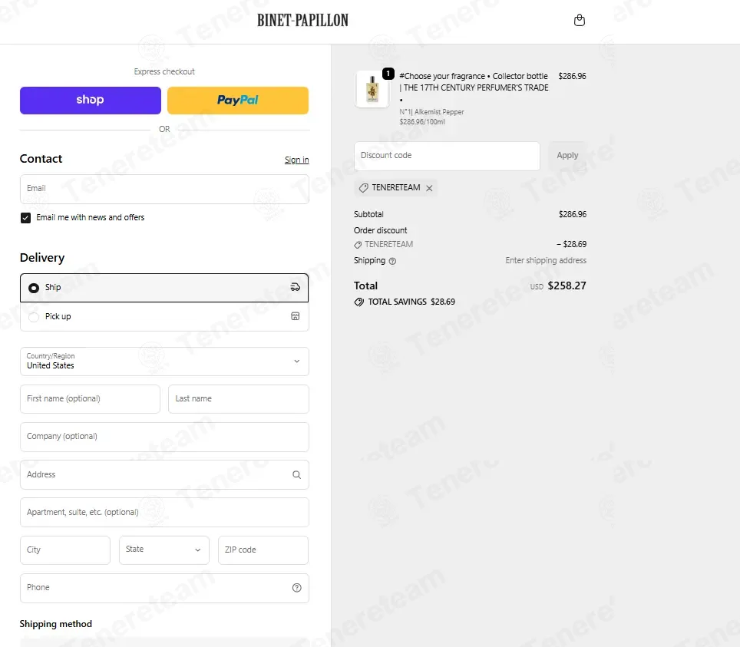Viewport: 740px width, 647px height.
Task: Focus the ZIP code field
Action: pyautogui.click(x=263, y=550)
